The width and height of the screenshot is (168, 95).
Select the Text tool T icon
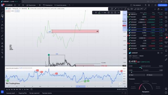click(x=2, y=22)
